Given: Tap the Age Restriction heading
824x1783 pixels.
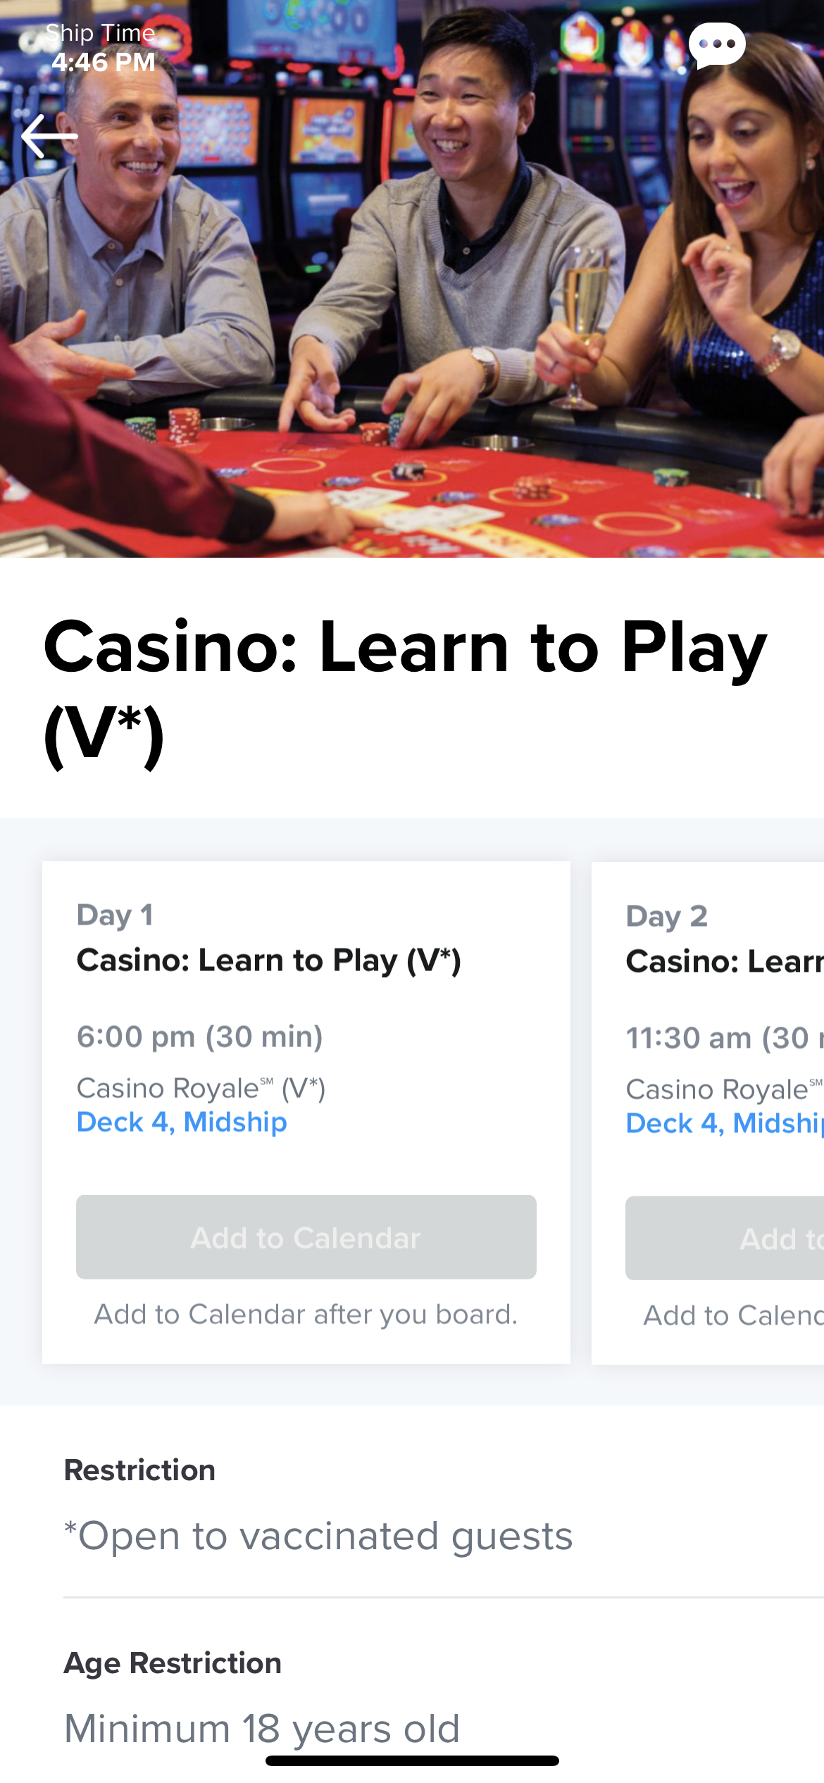Looking at the screenshot, I should click(173, 1663).
